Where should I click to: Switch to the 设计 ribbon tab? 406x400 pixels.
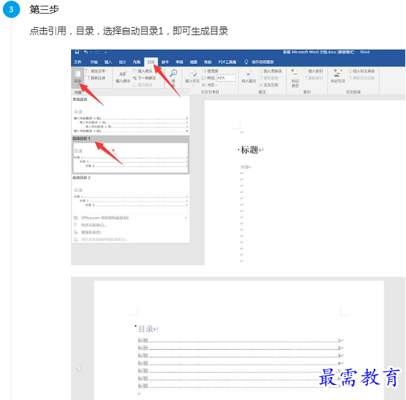coord(123,62)
